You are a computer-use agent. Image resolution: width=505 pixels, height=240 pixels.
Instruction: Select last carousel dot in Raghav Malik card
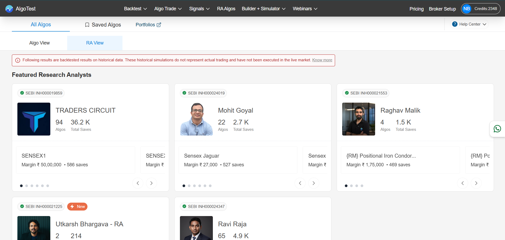[362, 186]
